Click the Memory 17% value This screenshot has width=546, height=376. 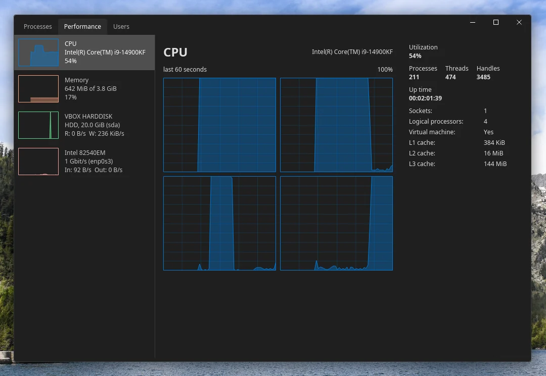coord(71,97)
